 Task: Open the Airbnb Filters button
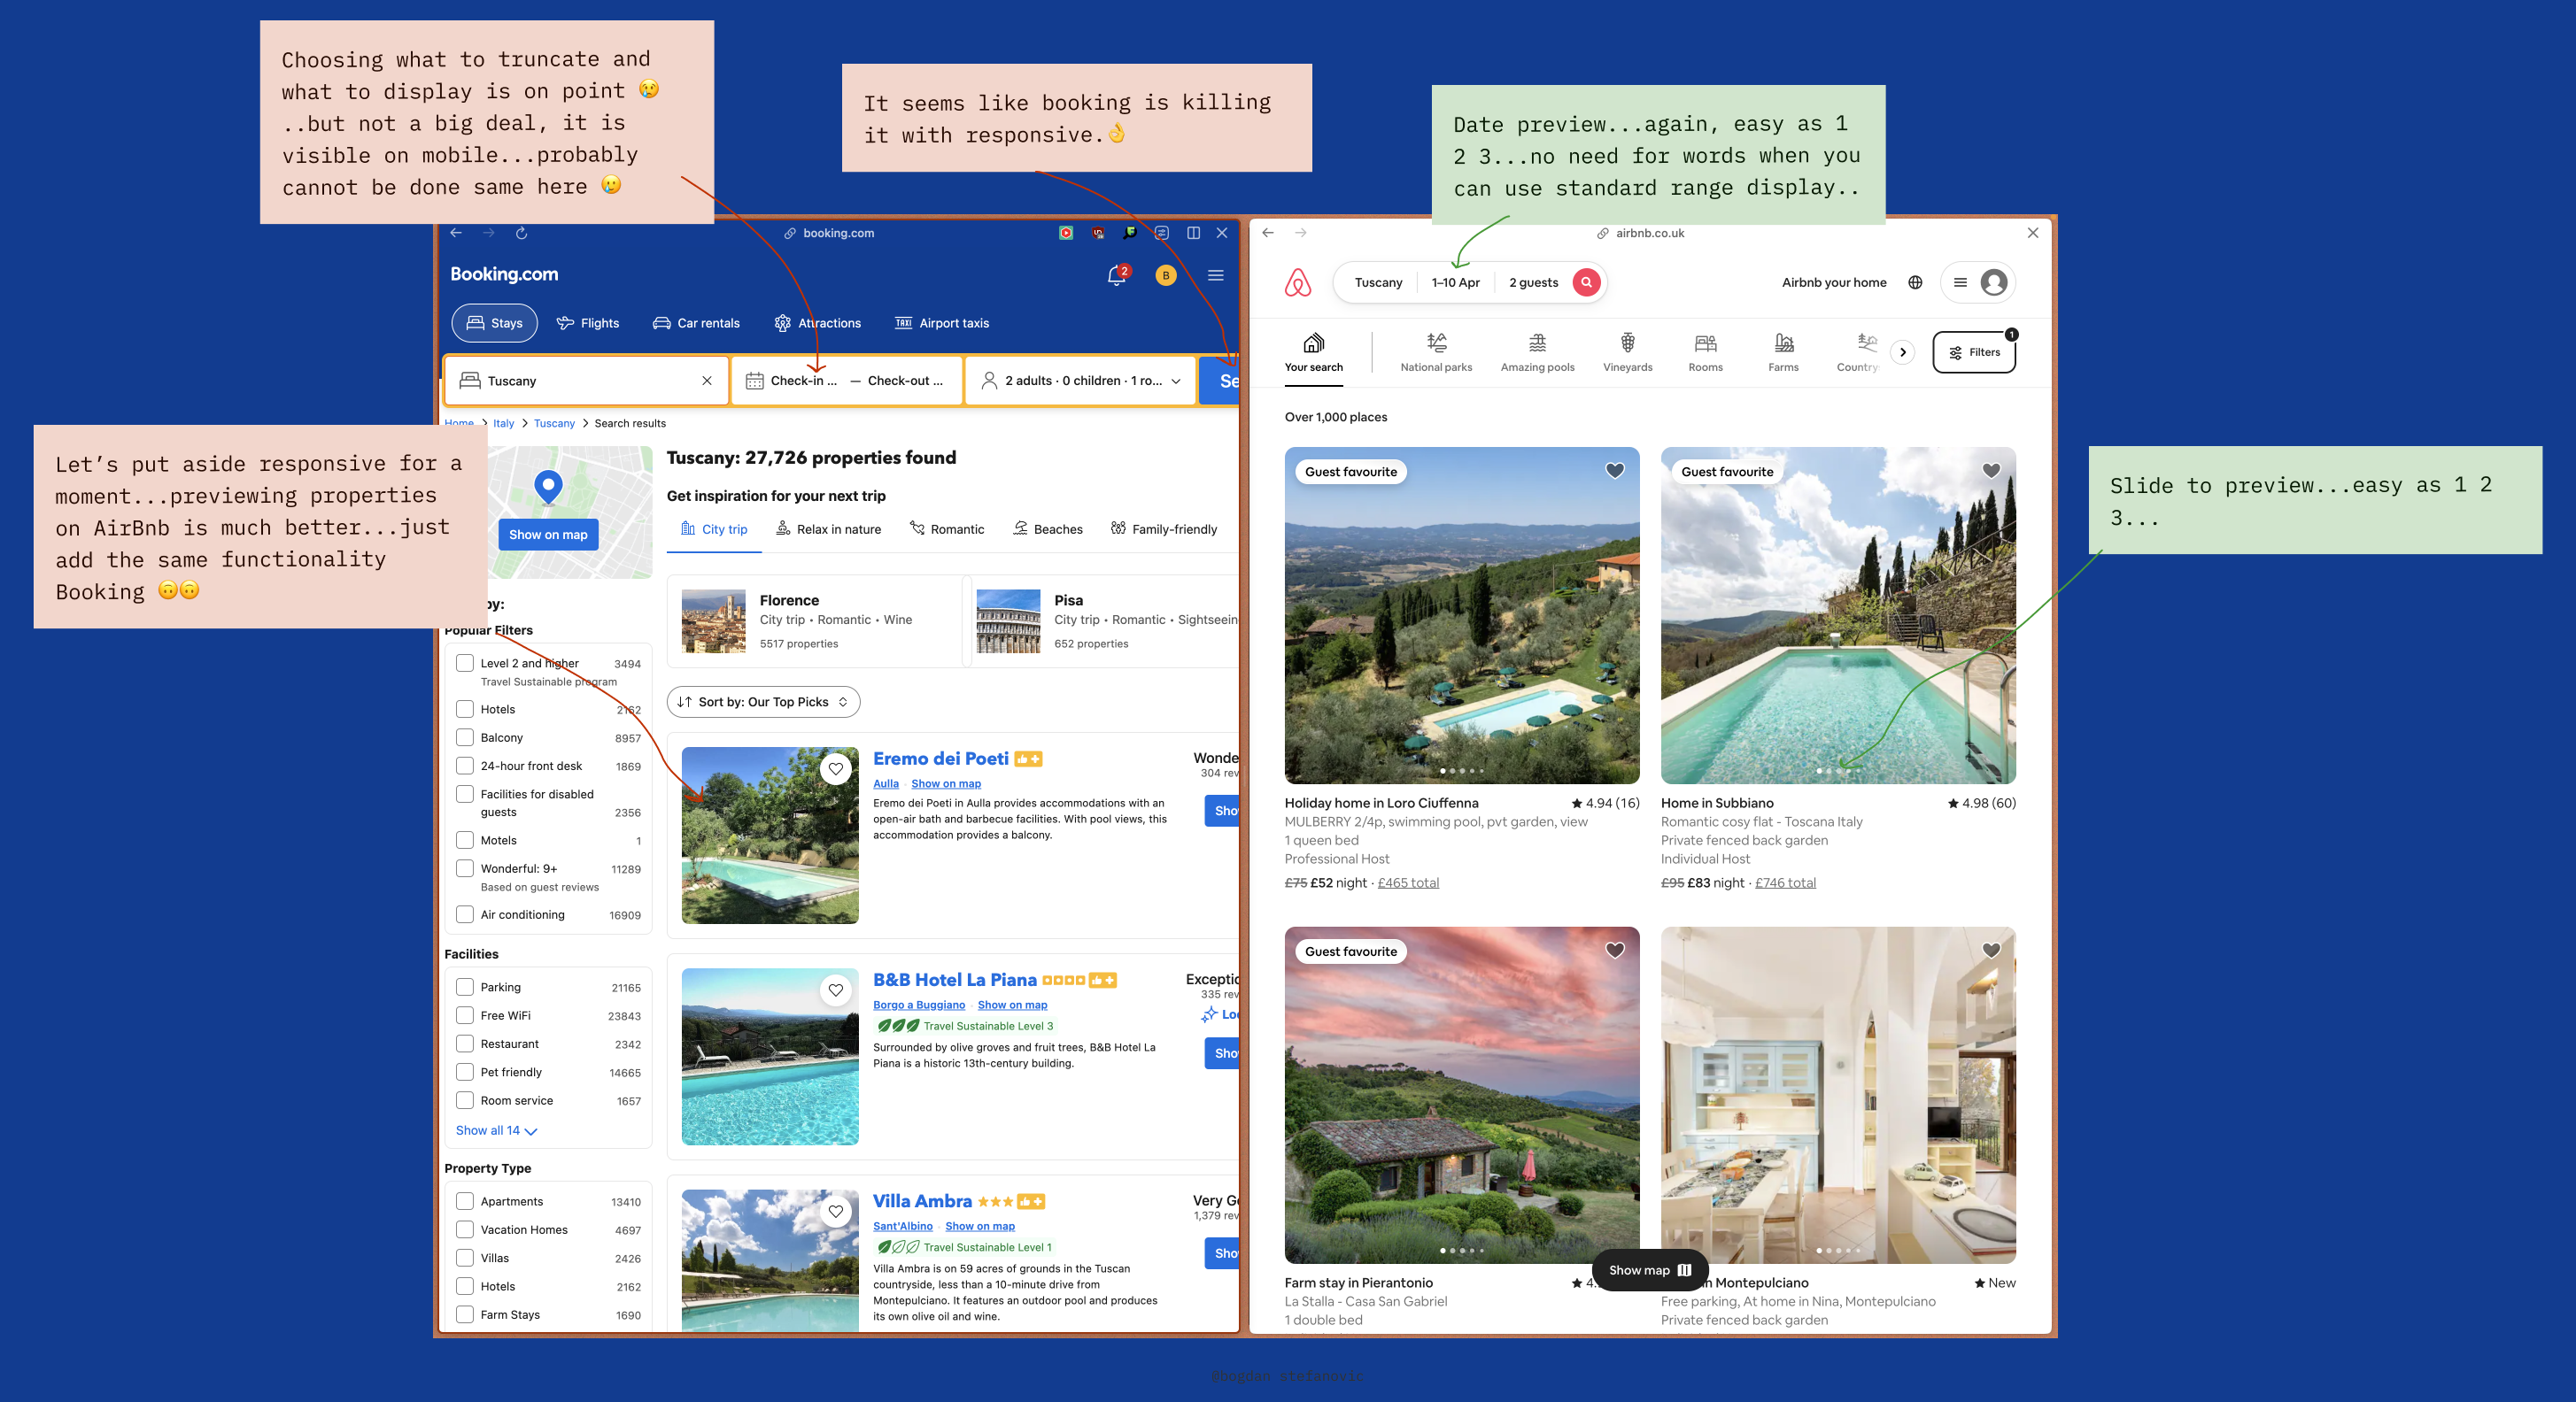click(1974, 351)
